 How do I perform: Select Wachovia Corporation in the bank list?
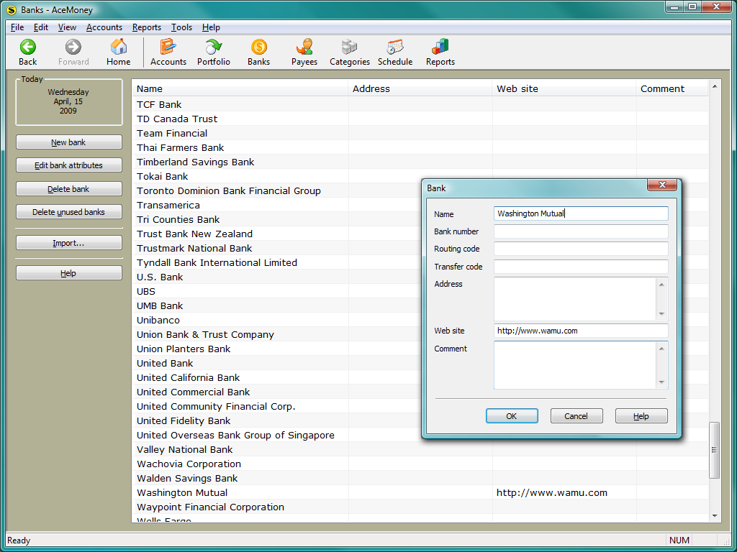pyautogui.click(x=189, y=464)
